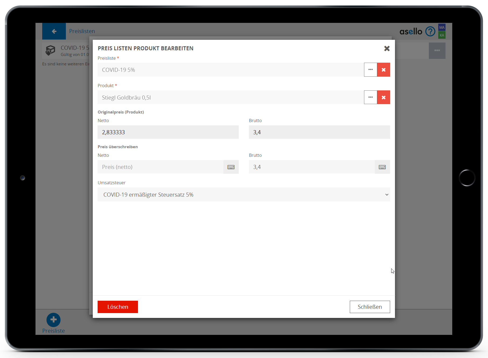Open price list selection ellipsis button
Image resolution: width=488 pixels, height=358 pixels.
pos(371,70)
